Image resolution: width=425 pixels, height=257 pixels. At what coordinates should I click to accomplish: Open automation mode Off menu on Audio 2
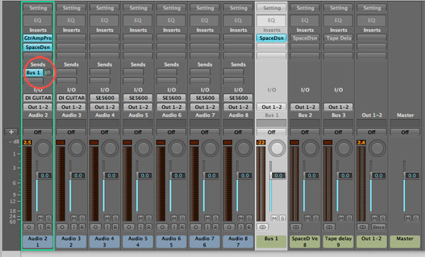click(38, 132)
